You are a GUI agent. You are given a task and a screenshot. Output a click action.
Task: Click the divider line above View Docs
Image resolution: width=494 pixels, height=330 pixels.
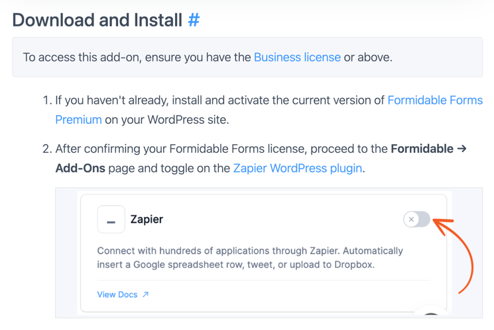[x=263, y=280]
